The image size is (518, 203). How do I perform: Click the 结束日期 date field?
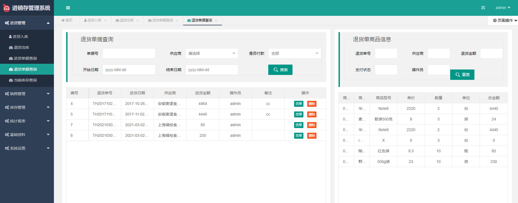212,70
